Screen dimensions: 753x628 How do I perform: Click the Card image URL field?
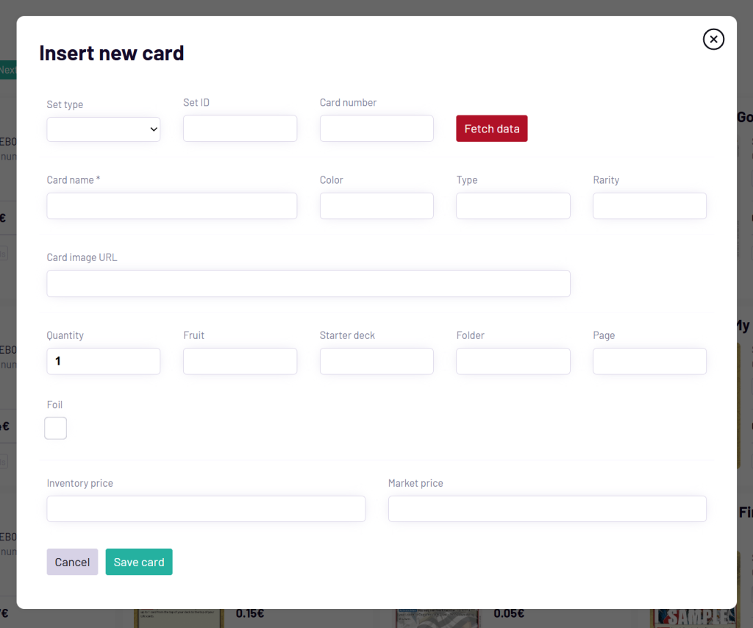point(308,283)
